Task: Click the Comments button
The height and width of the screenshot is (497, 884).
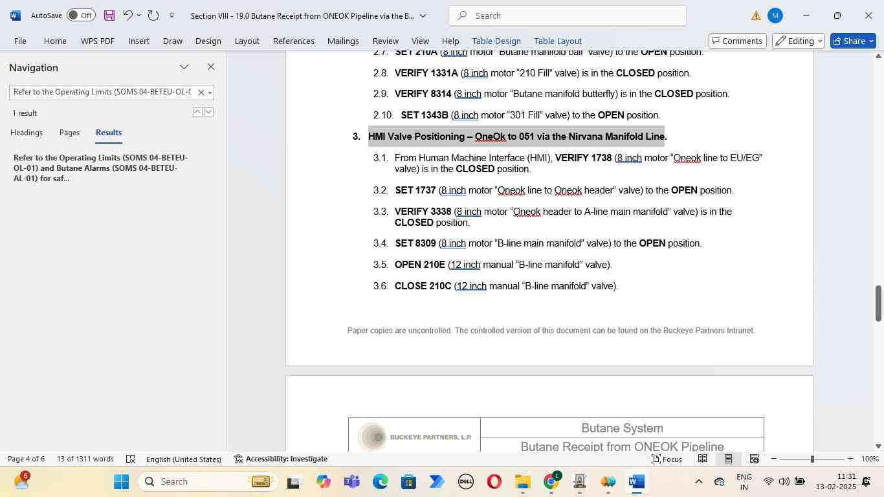Action: click(x=738, y=41)
